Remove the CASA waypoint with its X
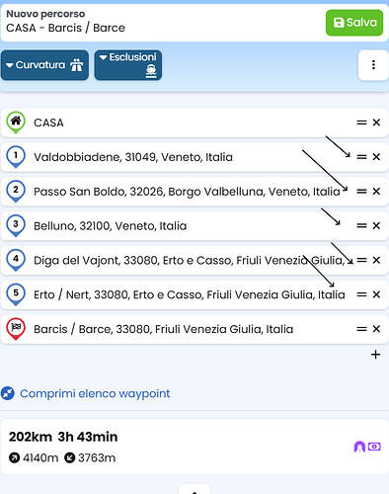The image size is (389, 494). coord(376,123)
